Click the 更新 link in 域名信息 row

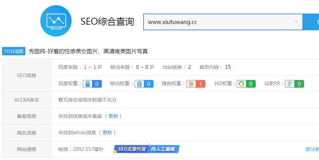point(107,133)
